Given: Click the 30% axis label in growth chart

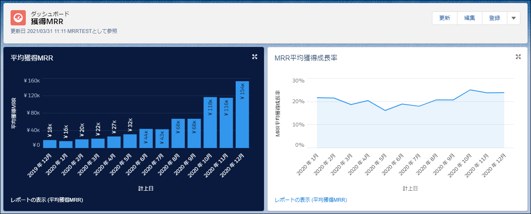Looking at the screenshot, I should (x=299, y=80).
